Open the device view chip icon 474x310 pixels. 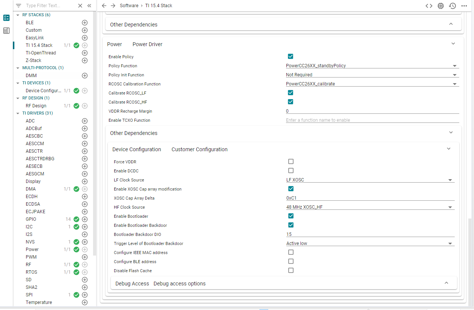point(441,6)
